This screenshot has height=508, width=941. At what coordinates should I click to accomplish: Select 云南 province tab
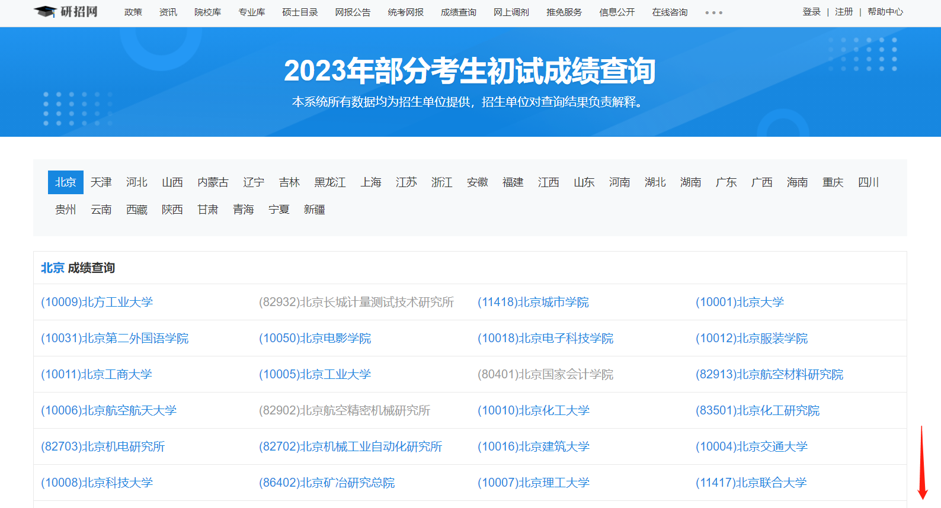(x=101, y=210)
